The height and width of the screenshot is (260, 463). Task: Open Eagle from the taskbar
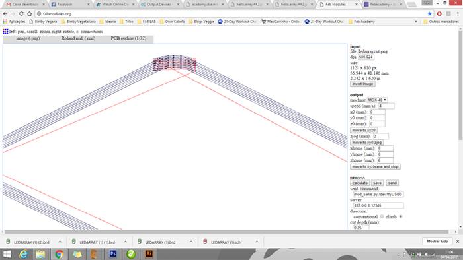94,254
